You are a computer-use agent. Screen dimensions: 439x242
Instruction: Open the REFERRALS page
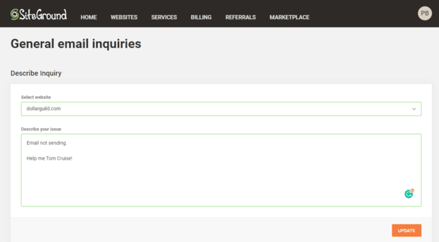[240, 18]
